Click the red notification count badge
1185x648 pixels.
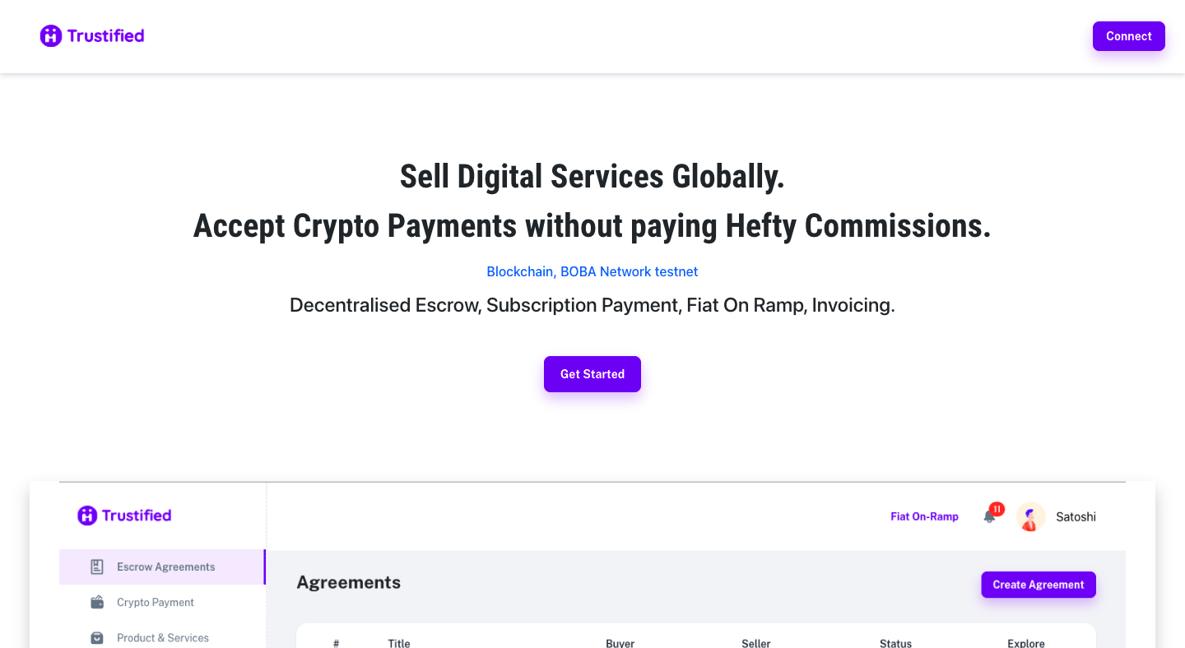tap(997, 509)
